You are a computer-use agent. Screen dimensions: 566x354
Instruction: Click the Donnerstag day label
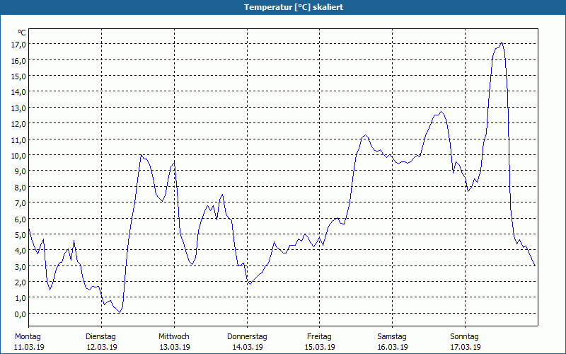(x=247, y=337)
